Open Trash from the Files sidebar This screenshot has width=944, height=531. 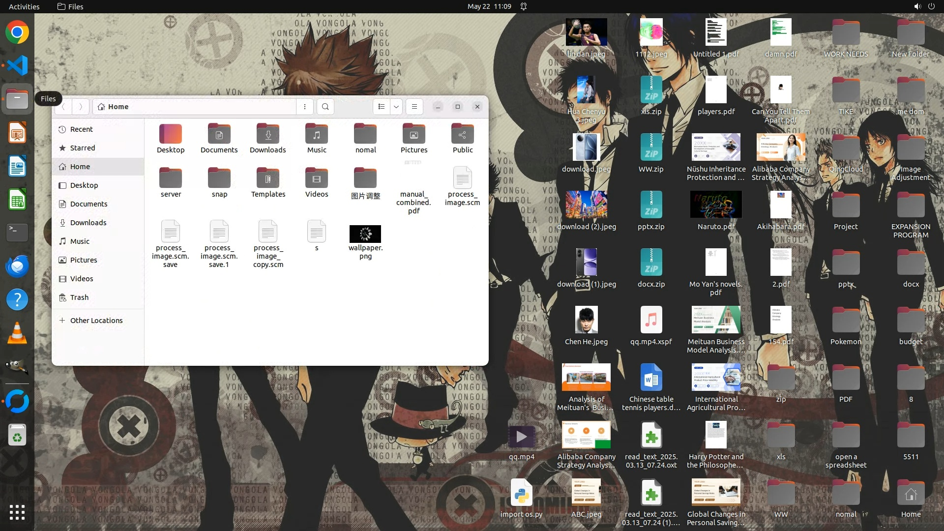tap(79, 297)
